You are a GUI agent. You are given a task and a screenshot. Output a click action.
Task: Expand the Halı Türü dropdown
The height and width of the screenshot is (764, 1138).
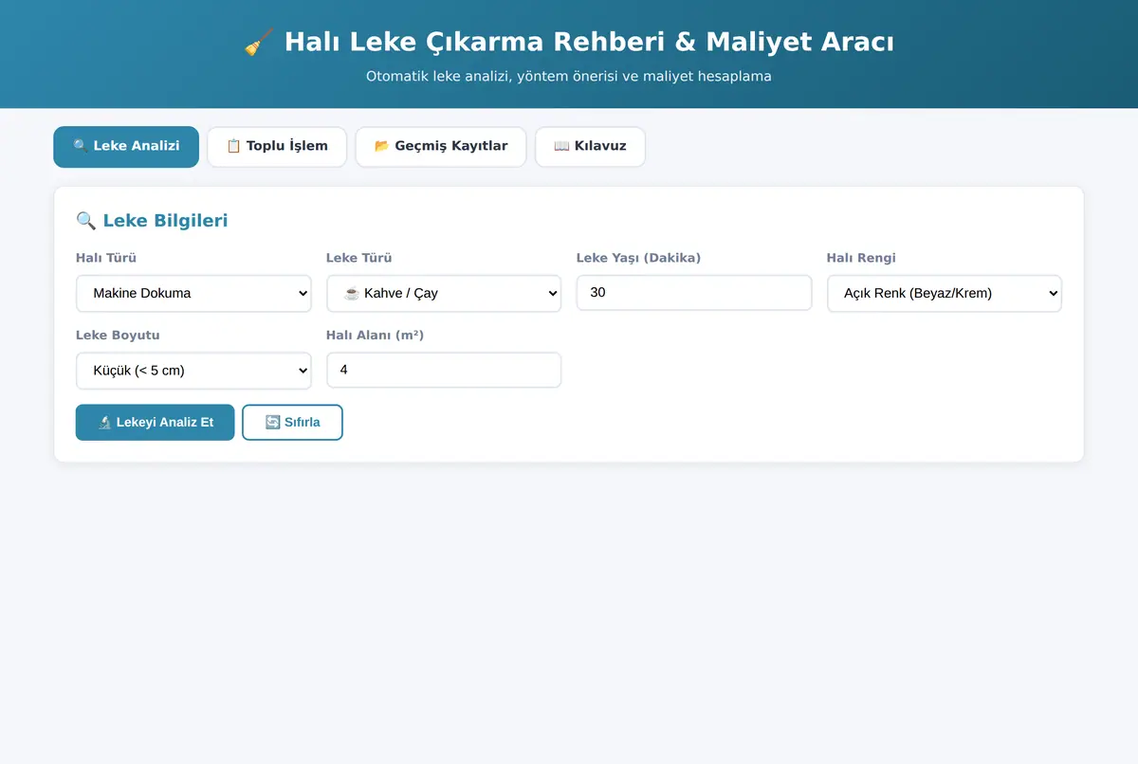tap(193, 293)
